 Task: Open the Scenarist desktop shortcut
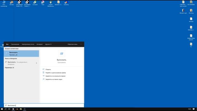(35, 3)
